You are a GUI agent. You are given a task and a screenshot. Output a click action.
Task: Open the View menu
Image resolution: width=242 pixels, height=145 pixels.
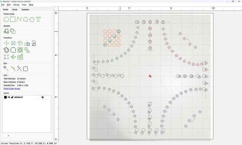tap(24, 5)
